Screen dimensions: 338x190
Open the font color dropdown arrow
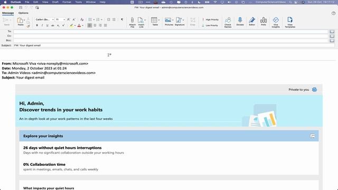point(82,26)
